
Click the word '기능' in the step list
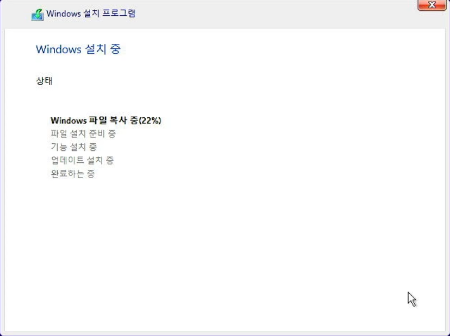(x=59, y=147)
